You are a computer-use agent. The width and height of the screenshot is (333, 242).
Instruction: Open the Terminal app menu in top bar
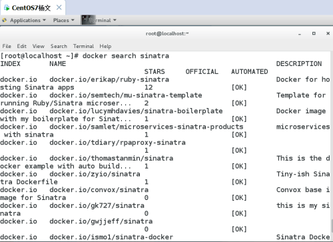(x=99, y=20)
